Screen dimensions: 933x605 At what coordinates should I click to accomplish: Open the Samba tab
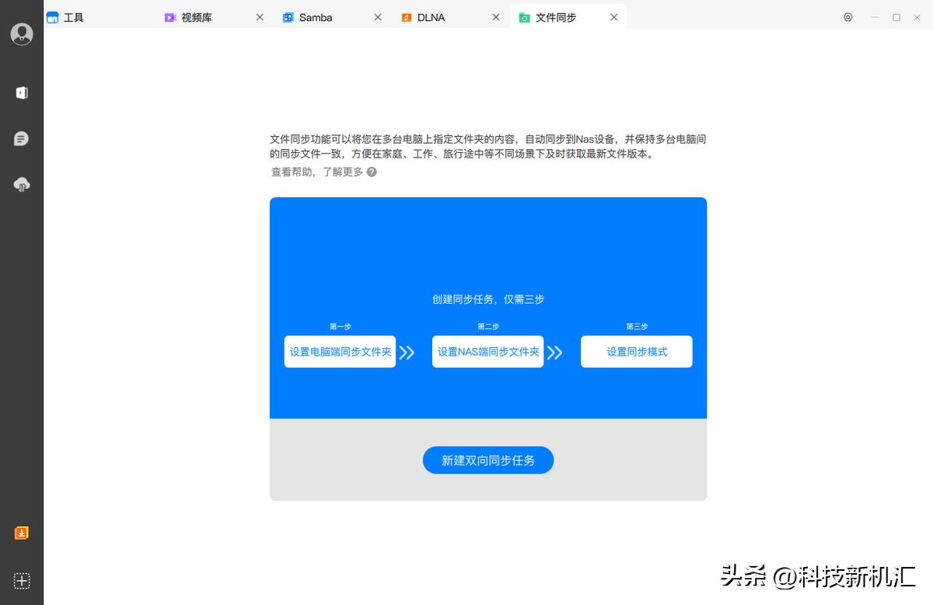point(315,16)
